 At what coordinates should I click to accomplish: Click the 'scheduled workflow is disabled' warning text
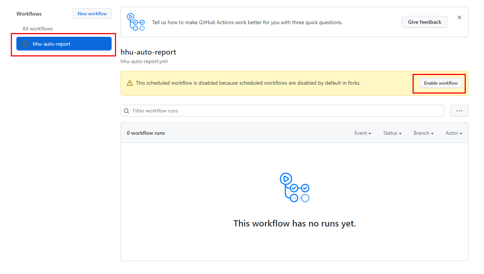[x=248, y=83]
